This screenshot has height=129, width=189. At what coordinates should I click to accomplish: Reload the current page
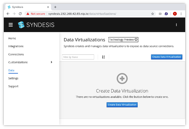(20, 14)
